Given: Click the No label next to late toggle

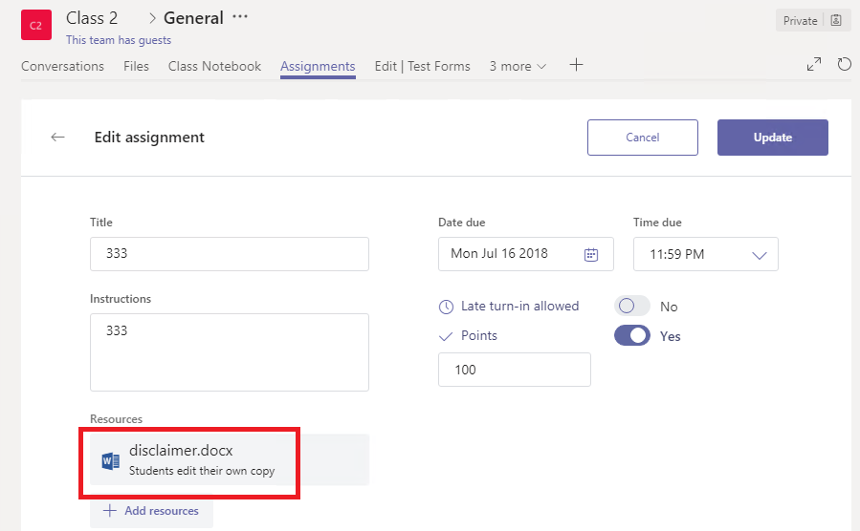Looking at the screenshot, I should 669,307.
